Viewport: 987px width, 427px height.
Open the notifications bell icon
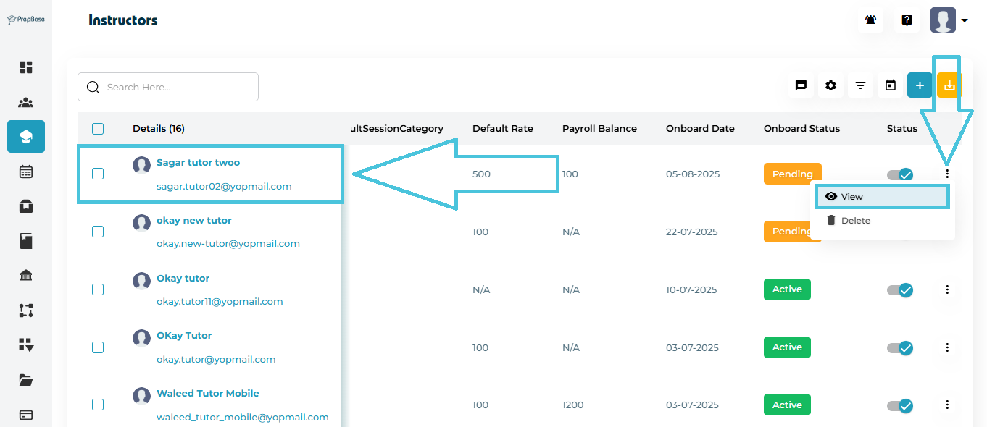coord(870,20)
